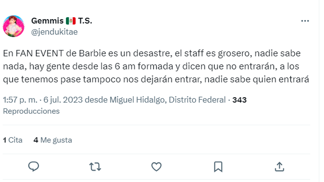Select the Miguel Hidalgo, Distrito Federal location
The height and width of the screenshot is (182, 324).
click(167, 100)
